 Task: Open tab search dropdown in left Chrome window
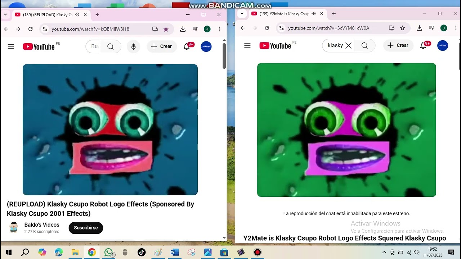(5, 14)
